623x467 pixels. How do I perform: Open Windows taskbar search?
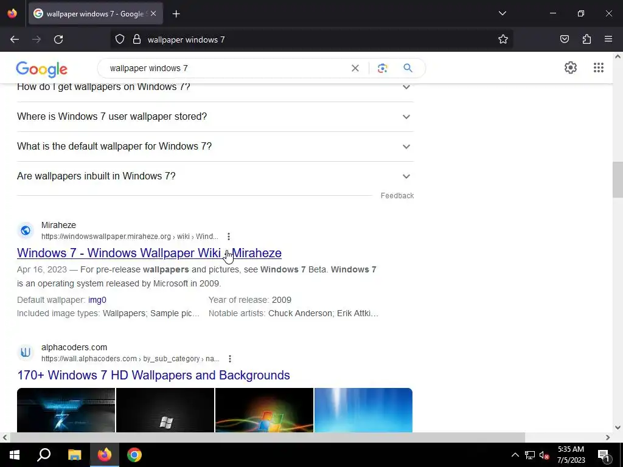click(x=44, y=455)
